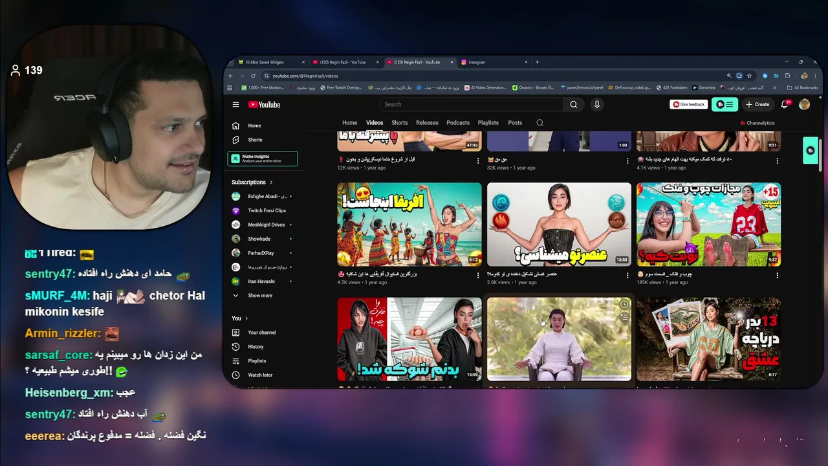Play the African dancers video with 6:12 duration
The height and width of the screenshot is (466, 828).
[409, 224]
